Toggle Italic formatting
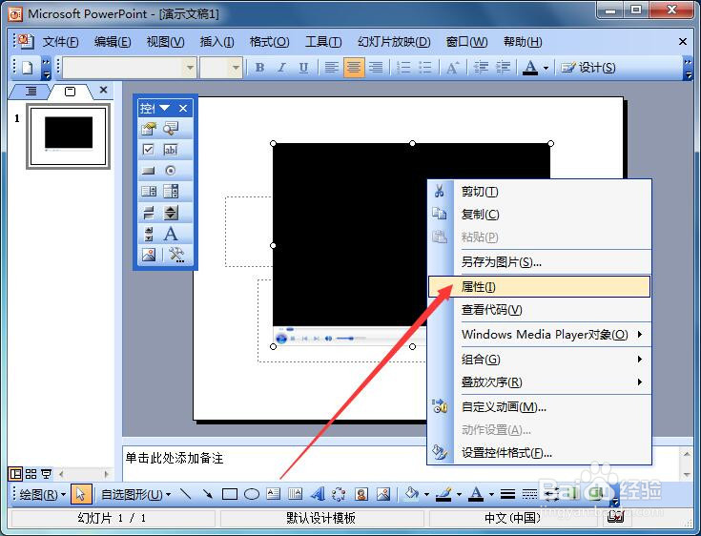The image size is (701, 536). [x=281, y=68]
